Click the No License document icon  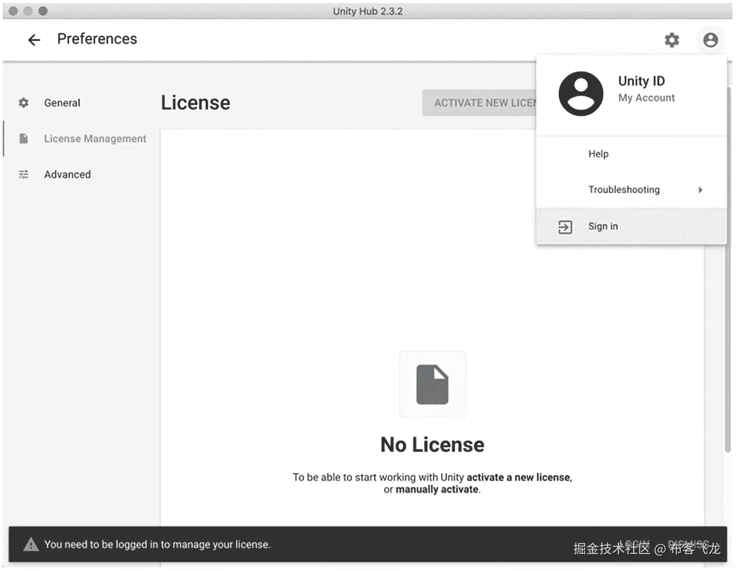(432, 384)
